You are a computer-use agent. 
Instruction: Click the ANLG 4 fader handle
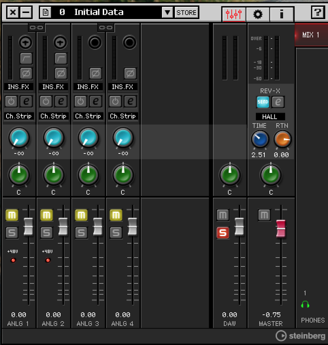tap(133, 227)
